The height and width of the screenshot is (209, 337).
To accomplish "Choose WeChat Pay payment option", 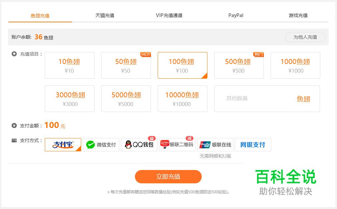I will [x=101, y=144].
